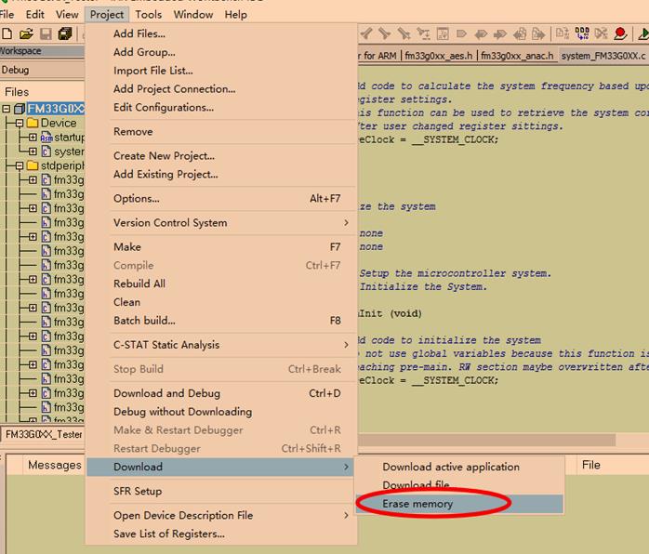Switch to the fm33g0xx_aes.h editor tab
Screen dimensions: 649x554
[x=438, y=56]
